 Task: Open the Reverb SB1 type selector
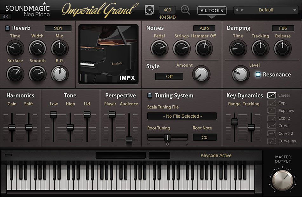[x=58, y=28]
